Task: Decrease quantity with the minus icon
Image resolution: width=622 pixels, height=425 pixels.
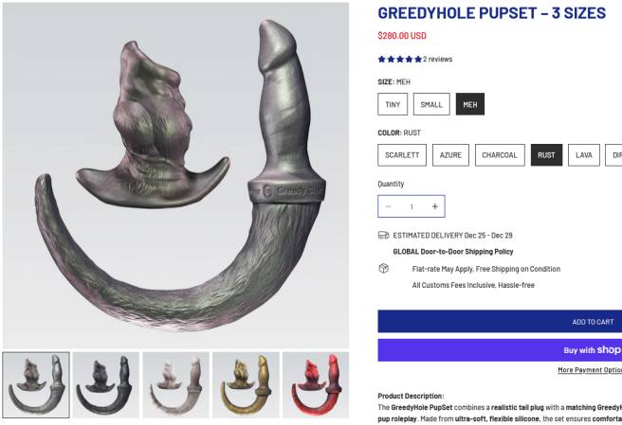Action: [x=389, y=206]
